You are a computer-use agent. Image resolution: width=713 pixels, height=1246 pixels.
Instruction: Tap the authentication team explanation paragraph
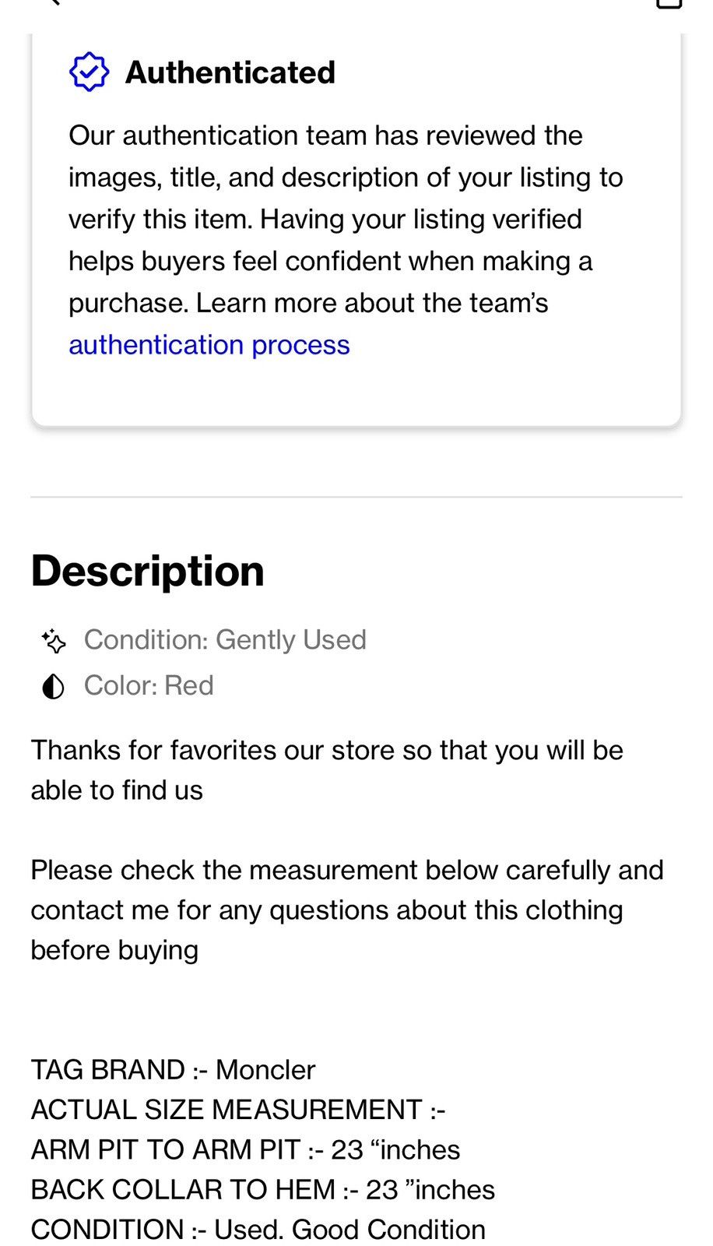tap(346, 240)
